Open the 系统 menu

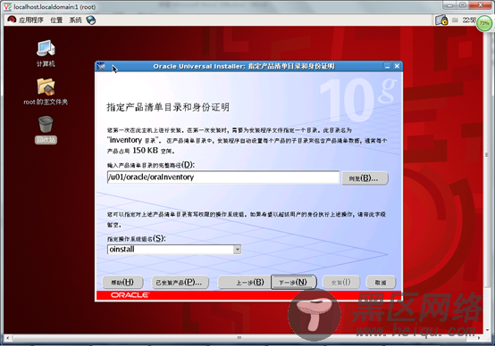[75, 21]
